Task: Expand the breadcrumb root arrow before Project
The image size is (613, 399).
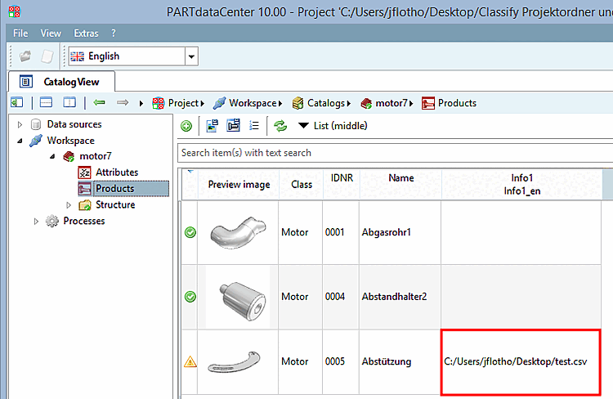Action: (141, 103)
